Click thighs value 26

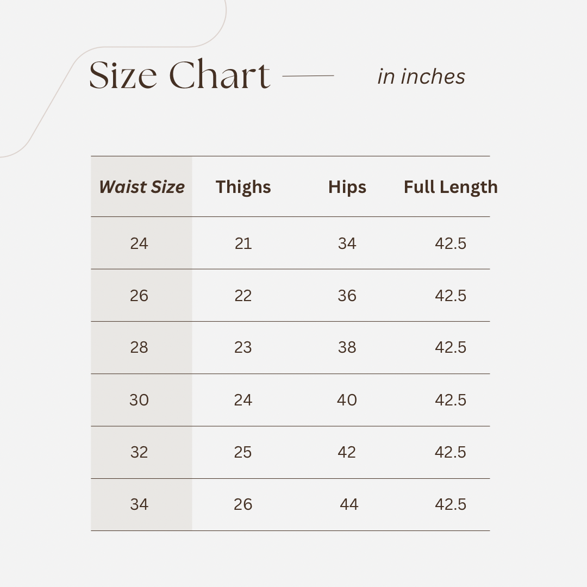tap(243, 504)
